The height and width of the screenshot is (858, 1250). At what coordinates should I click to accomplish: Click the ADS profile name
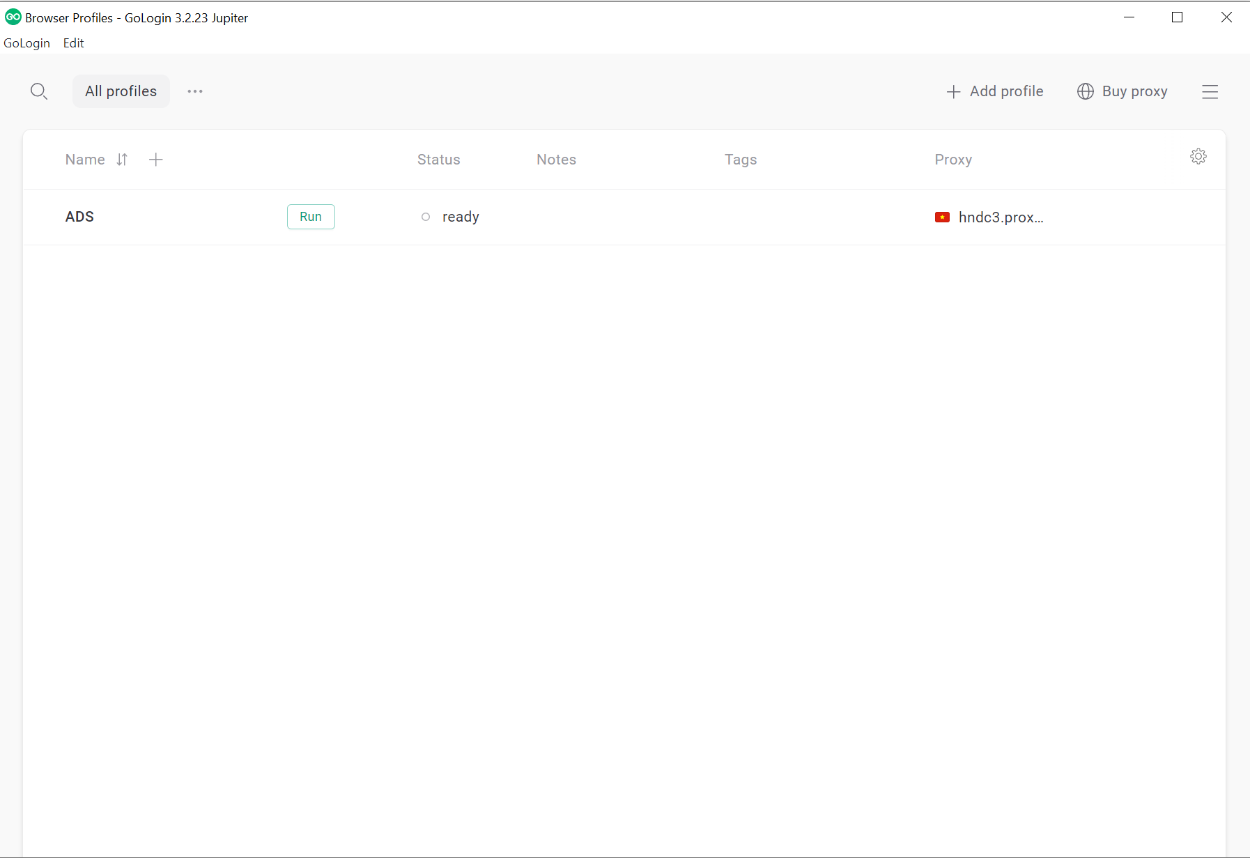pyautogui.click(x=79, y=217)
